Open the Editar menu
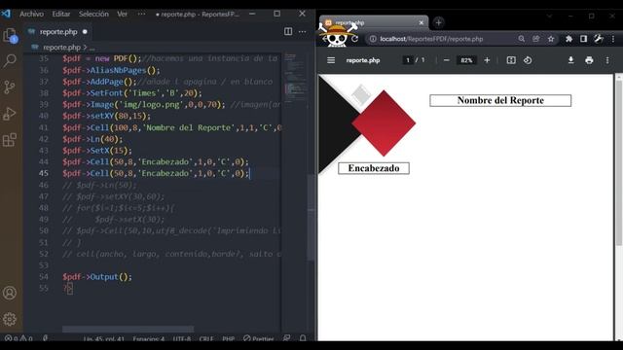Screen dimensions: 623x350 [x=60, y=14]
